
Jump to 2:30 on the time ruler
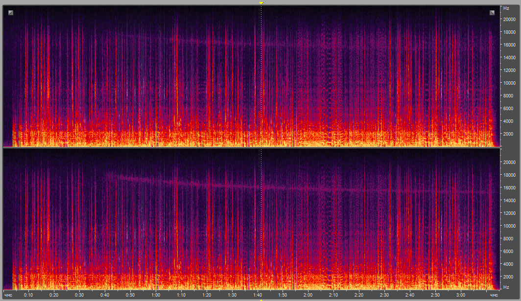point(384,295)
